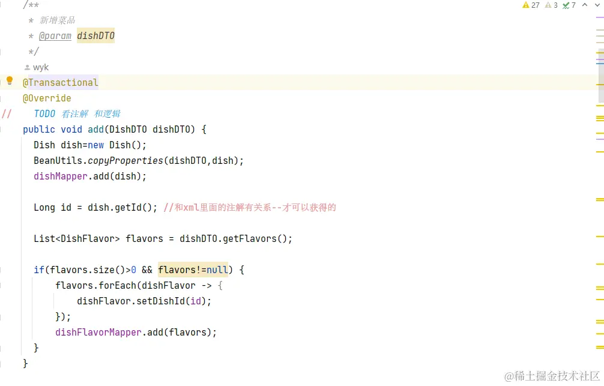Click the Dish dish=new Dish() line
Image resolution: width=604 pixels, height=386 pixels.
click(90, 145)
